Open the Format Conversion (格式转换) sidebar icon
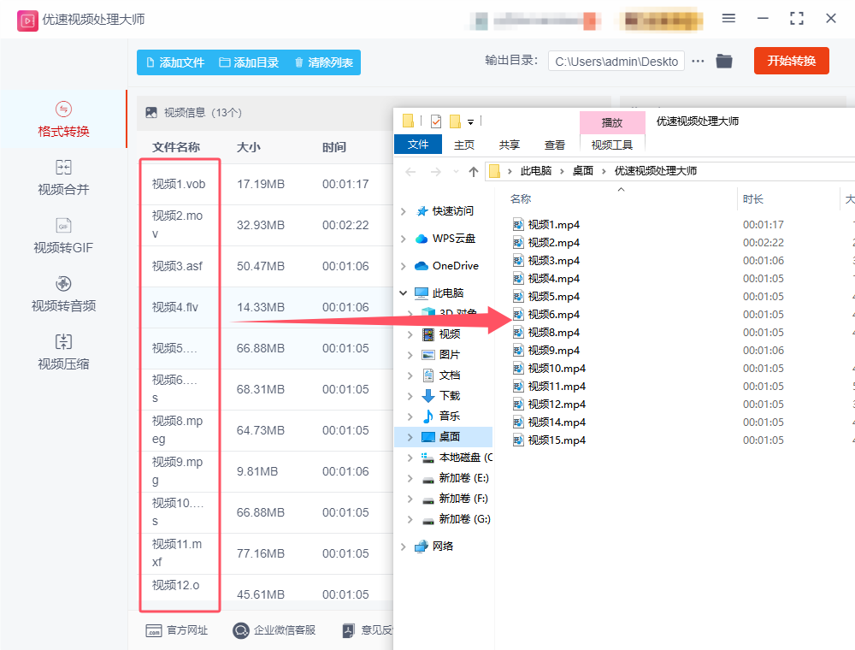The image size is (855, 650). click(x=63, y=109)
